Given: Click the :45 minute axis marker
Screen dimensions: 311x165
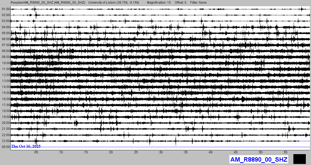Looking at the screenshot, I should pos(235,152).
